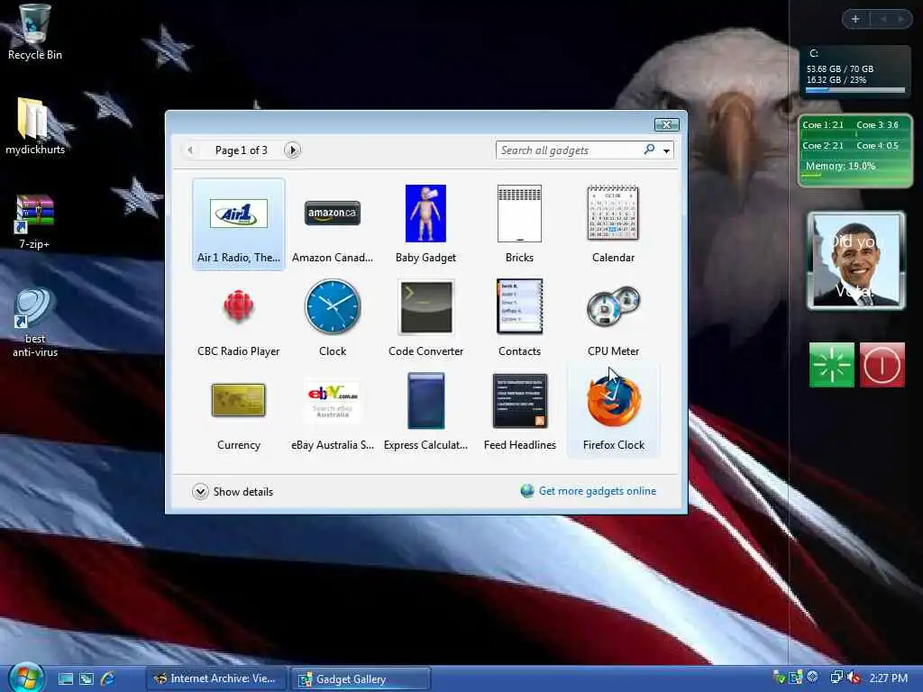Viewport: 923px width, 692px height.
Task: Select the 7-zip+ desktop shortcut
Action: [34, 222]
